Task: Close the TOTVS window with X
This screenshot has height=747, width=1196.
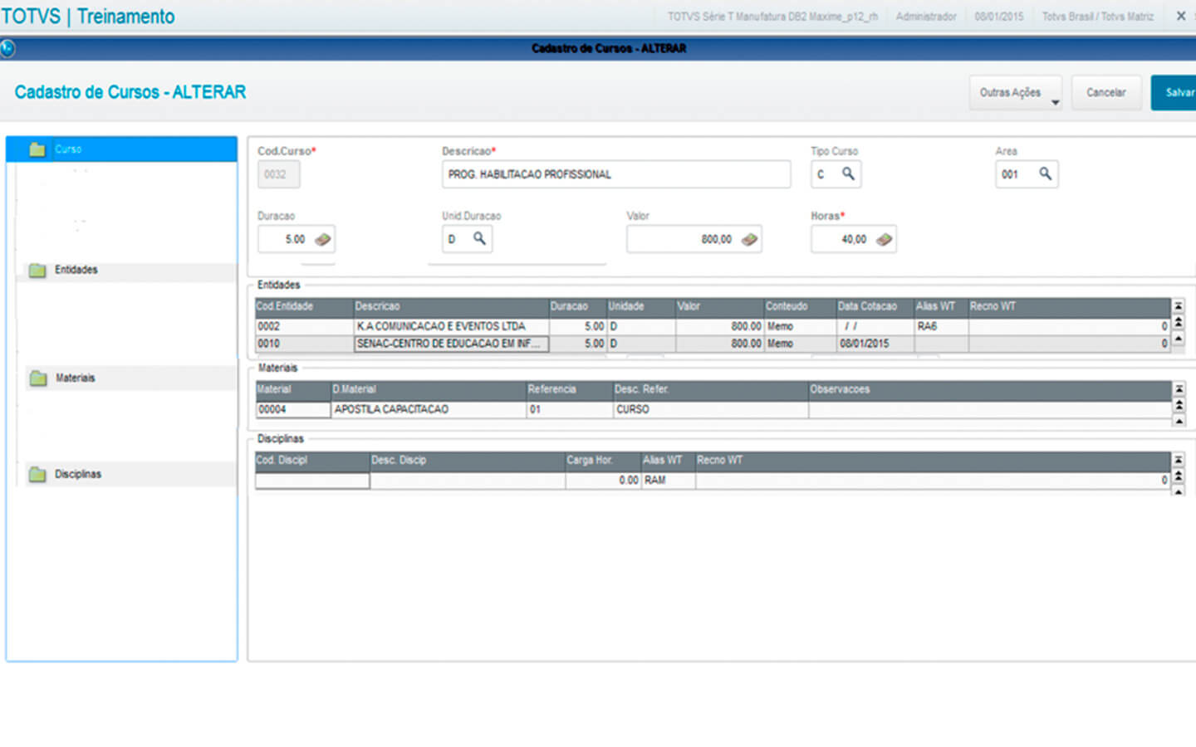Action: pyautogui.click(x=1180, y=16)
